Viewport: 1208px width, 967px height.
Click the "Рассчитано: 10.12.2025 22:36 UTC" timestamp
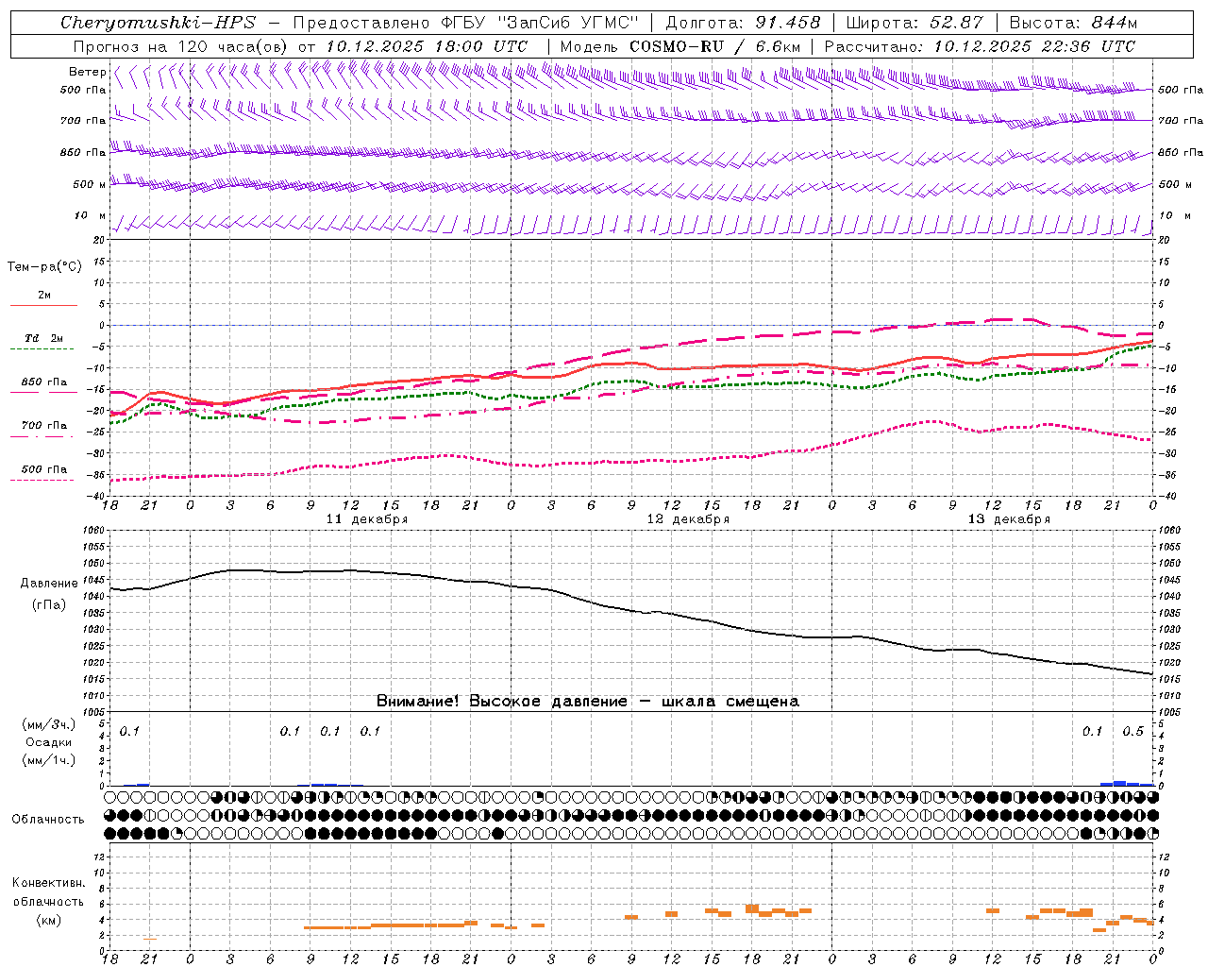[980, 46]
